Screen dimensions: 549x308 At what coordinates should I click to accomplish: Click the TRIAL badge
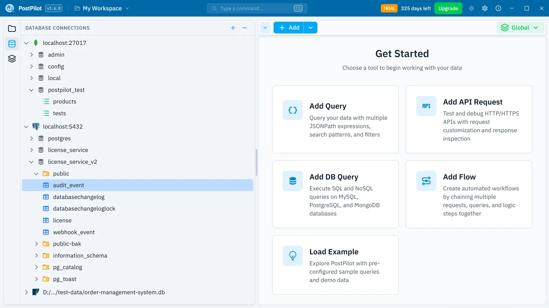click(x=389, y=8)
